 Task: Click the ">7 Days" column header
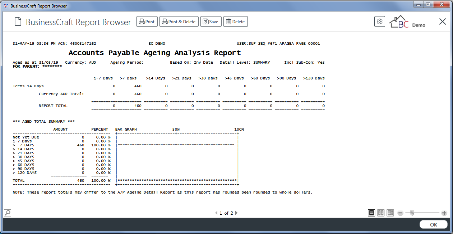click(128, 78)
